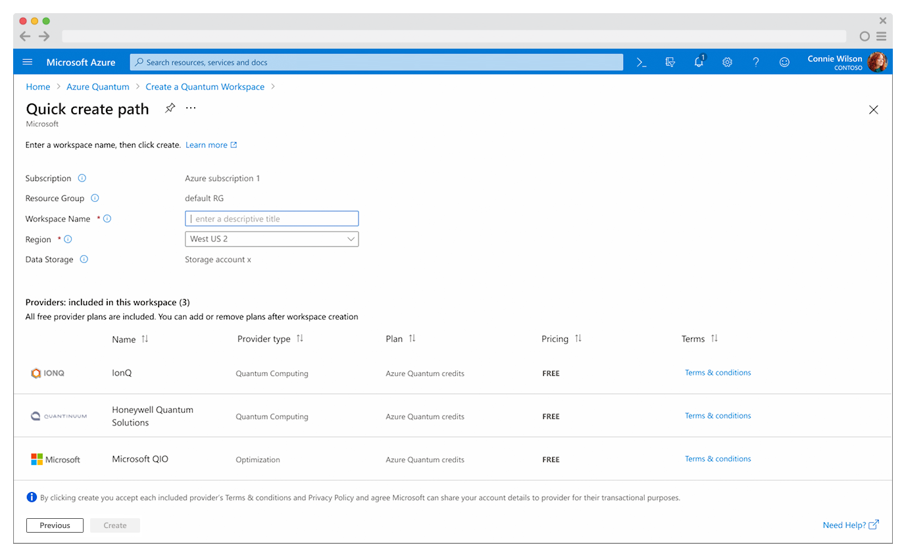Image resolution: width=906 pixels, height=557 pixels.
Task: Show info tooltip for Data Storage
Action: (x=84, y=259)
